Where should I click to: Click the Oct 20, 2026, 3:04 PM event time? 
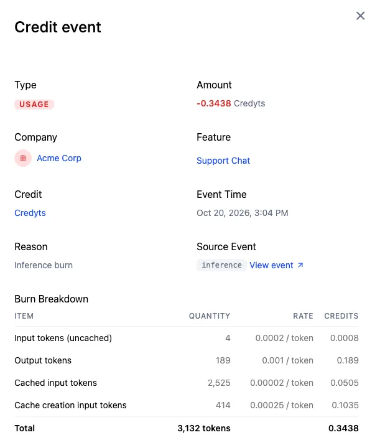243,213
